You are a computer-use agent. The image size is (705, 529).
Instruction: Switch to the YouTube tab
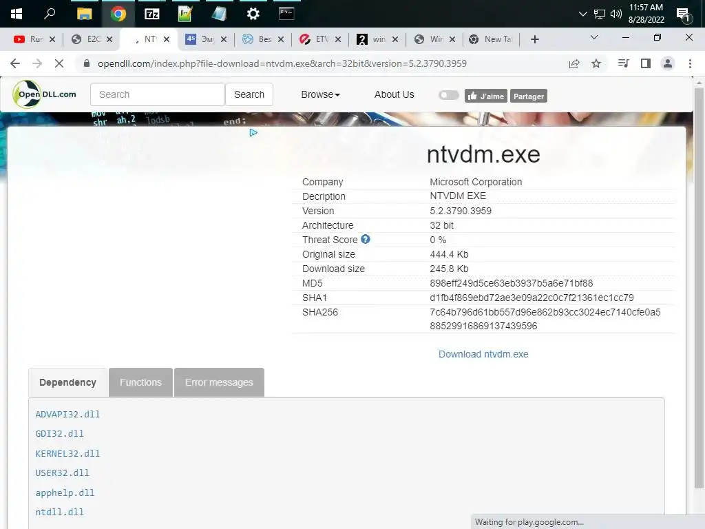tap(29, 39)
